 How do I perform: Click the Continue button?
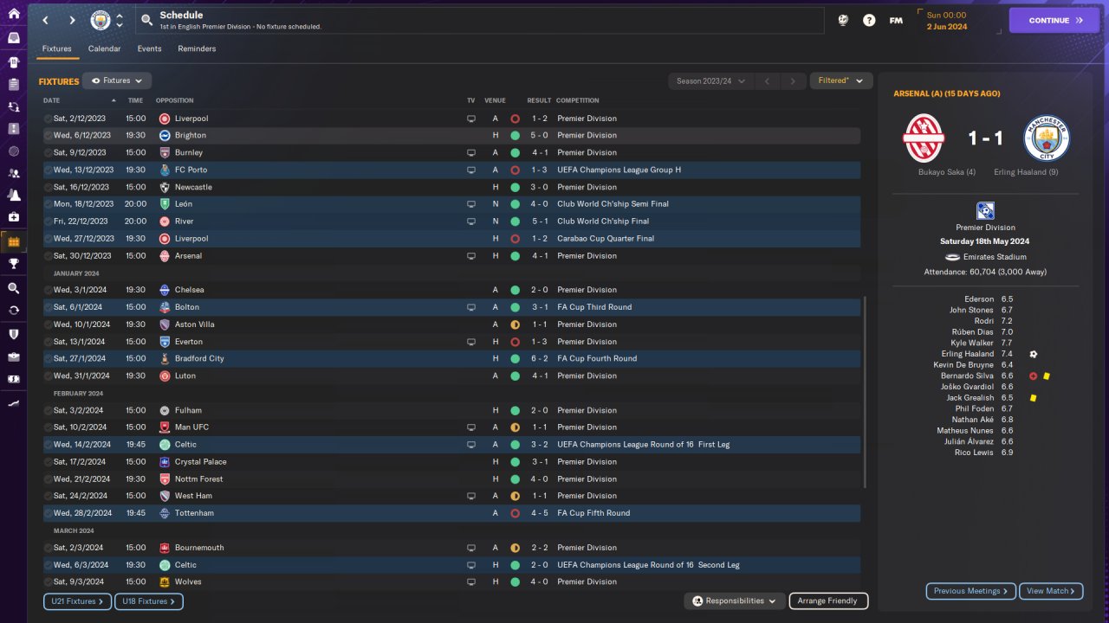[1054, 20]
